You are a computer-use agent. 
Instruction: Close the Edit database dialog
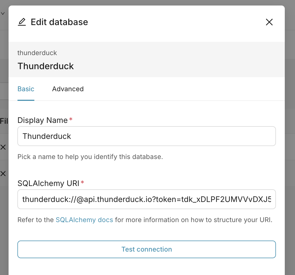pyautogui.click(x=269, y=22)
